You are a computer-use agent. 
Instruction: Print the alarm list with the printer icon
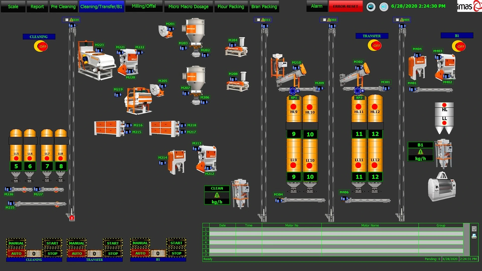pyautogui.click(x=474, y=236)
